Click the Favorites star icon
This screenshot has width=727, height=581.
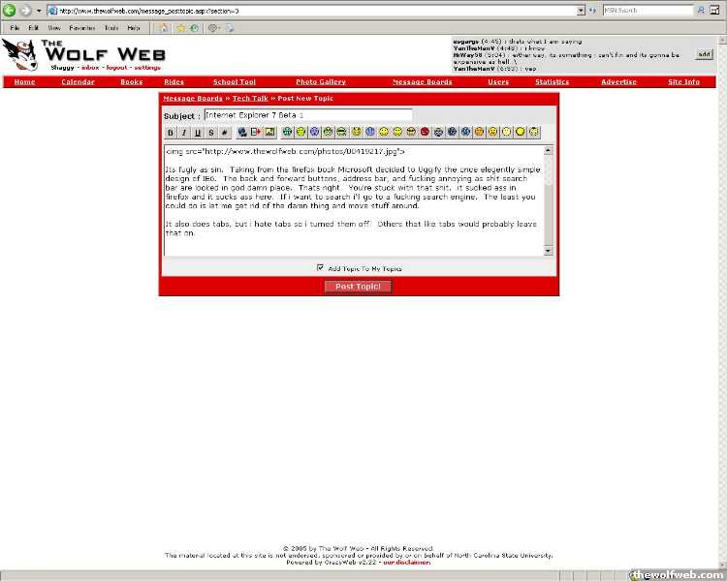[180, 28]
